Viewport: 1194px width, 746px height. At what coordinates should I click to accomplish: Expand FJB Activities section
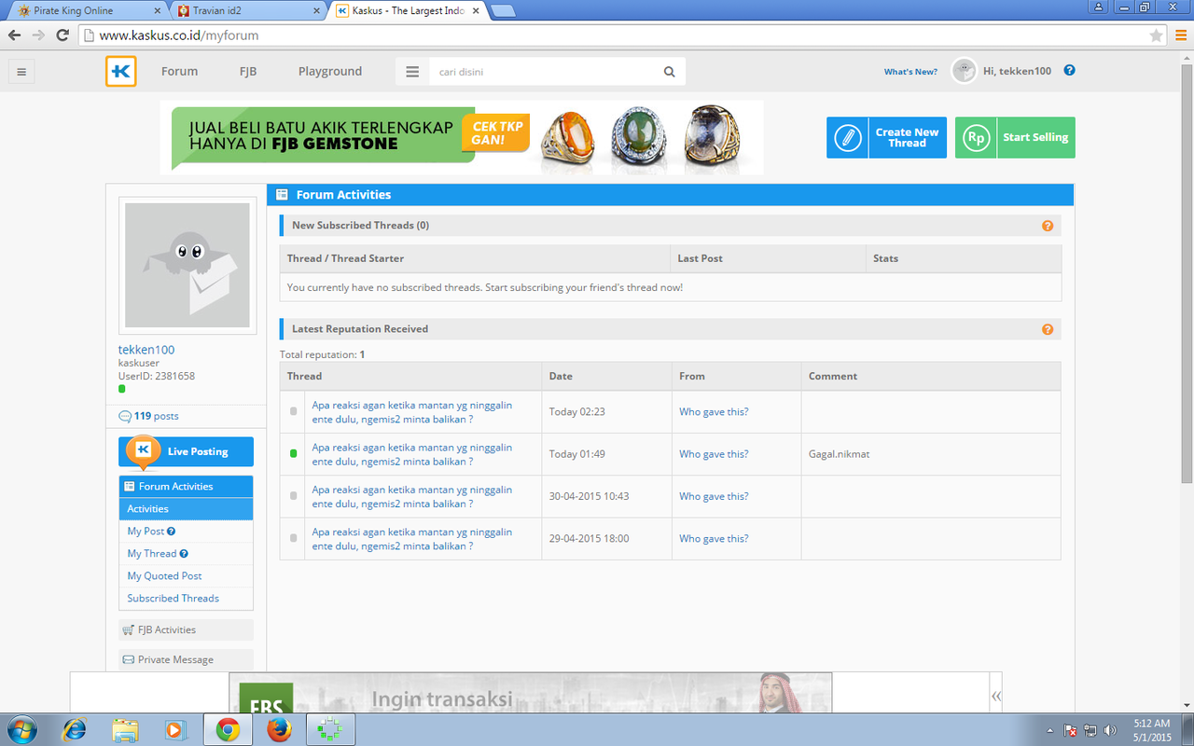186,630
